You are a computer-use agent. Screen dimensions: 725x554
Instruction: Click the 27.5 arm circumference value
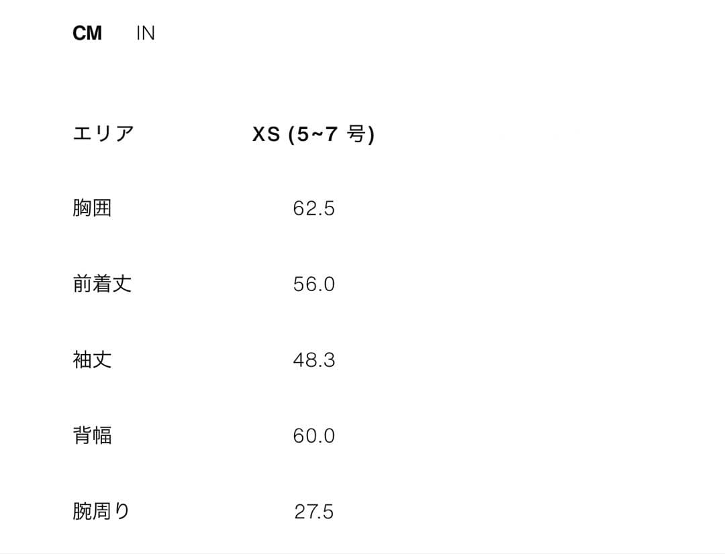click(x=313, y=511)
